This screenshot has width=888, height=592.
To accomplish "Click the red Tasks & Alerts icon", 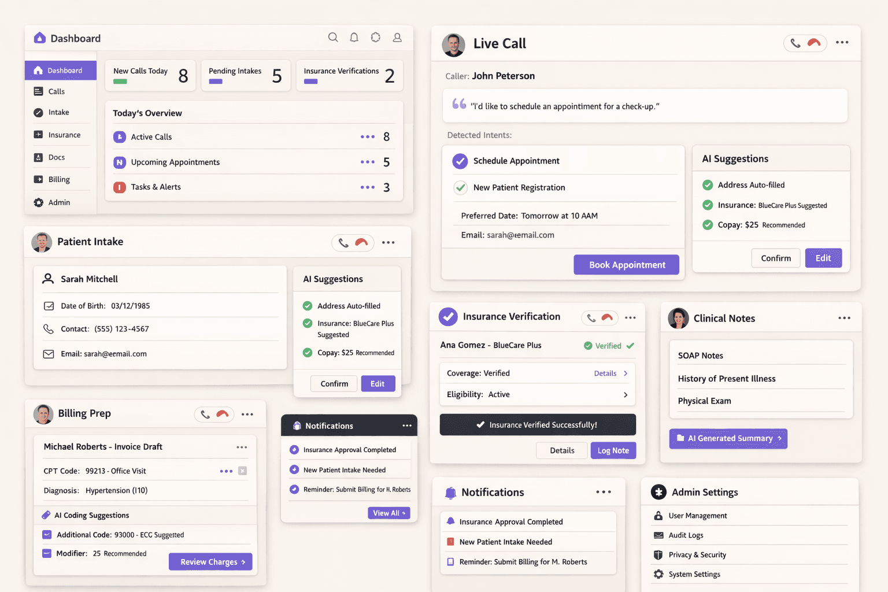I will [x=120, y=187].
